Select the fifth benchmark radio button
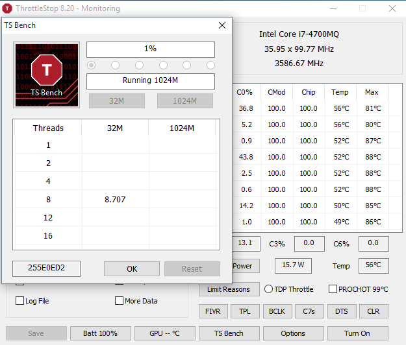The image size is (406, 345). click(x=186, y=65)
